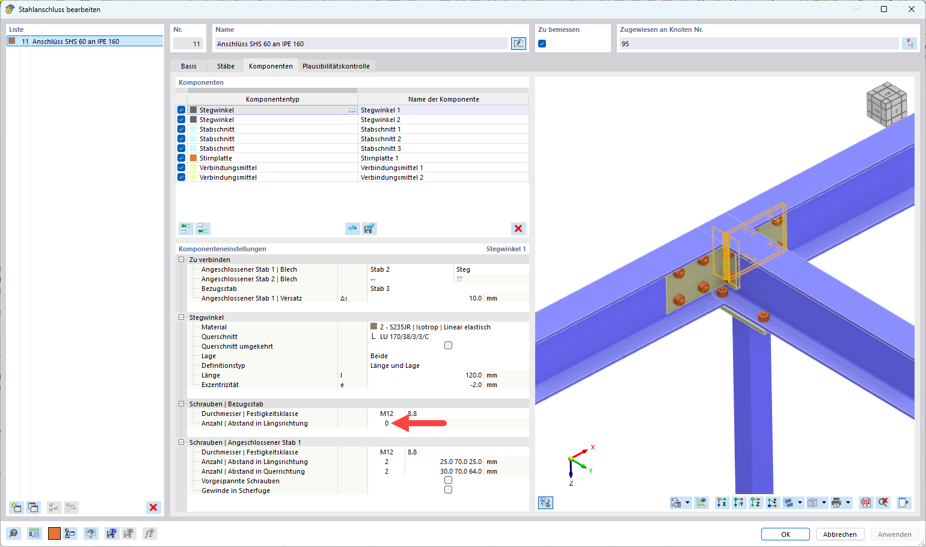Edit the connection name with the pencil icon
926x547 pixels.
pos(518,43)
